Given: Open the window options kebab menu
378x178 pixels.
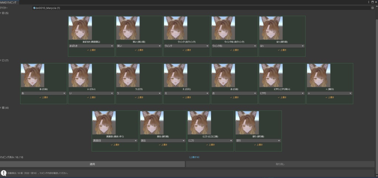Looking at the screenshot, I should [369, 2].
